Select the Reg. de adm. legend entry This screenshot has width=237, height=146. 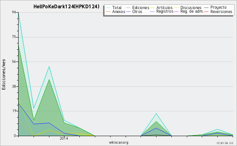(192, 11)
